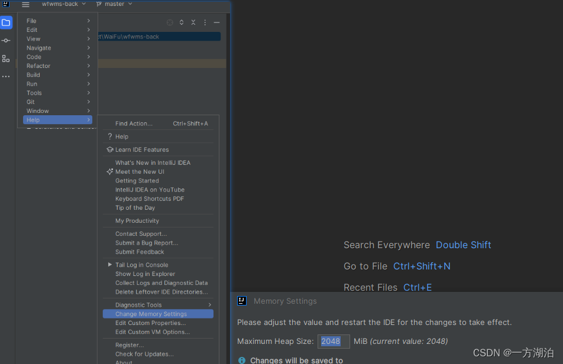This screenshot has height=364, width=563.
Task: Click the select opened file target icon
Action: click(170, 22)
